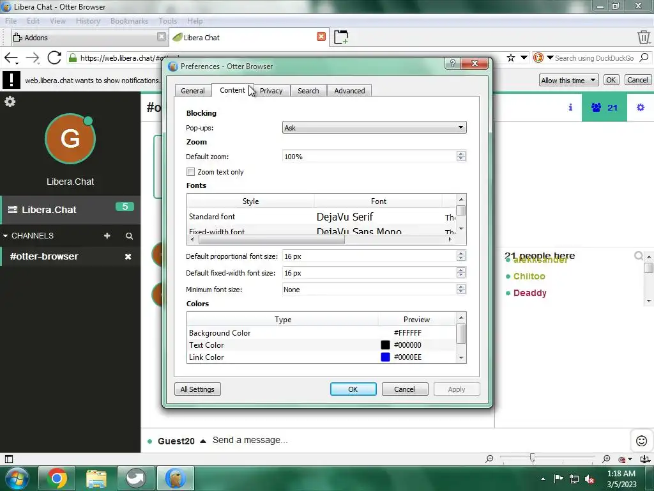Switch to the General tab

click(193, 91)
